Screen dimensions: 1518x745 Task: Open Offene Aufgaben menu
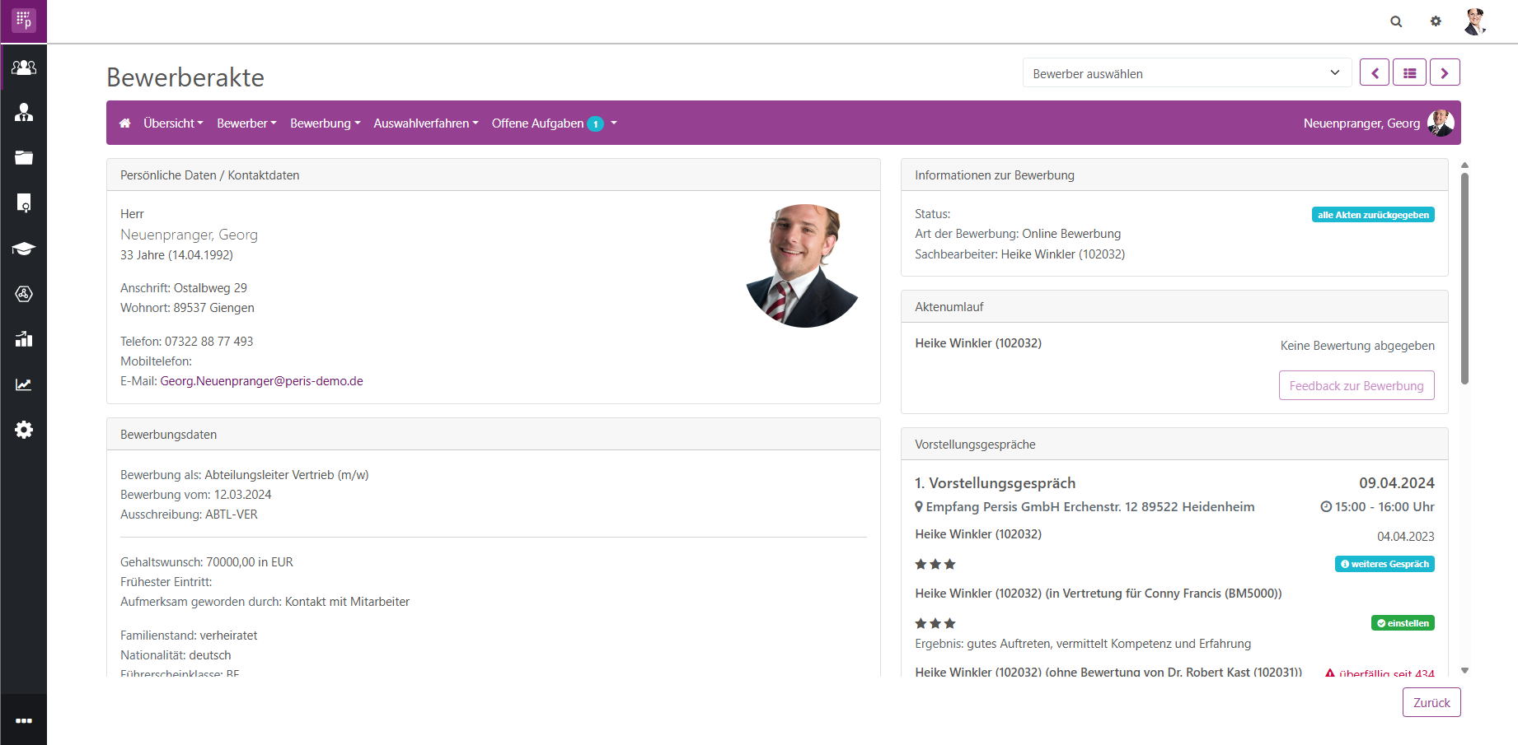553,123
